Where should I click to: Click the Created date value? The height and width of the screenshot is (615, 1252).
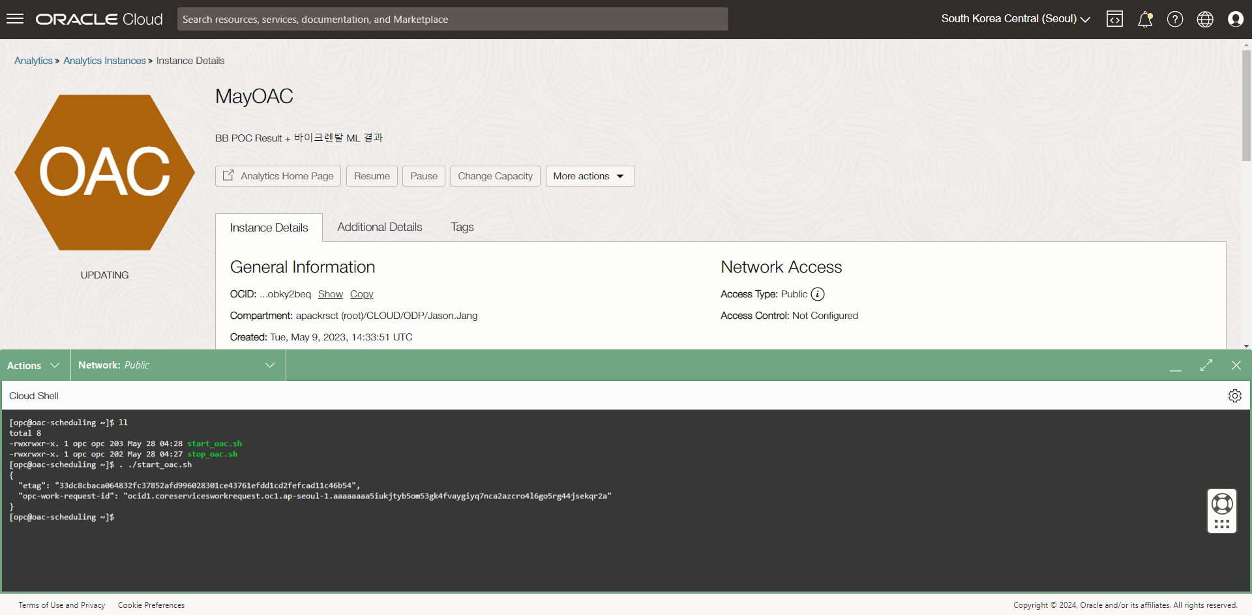(342, 337)
